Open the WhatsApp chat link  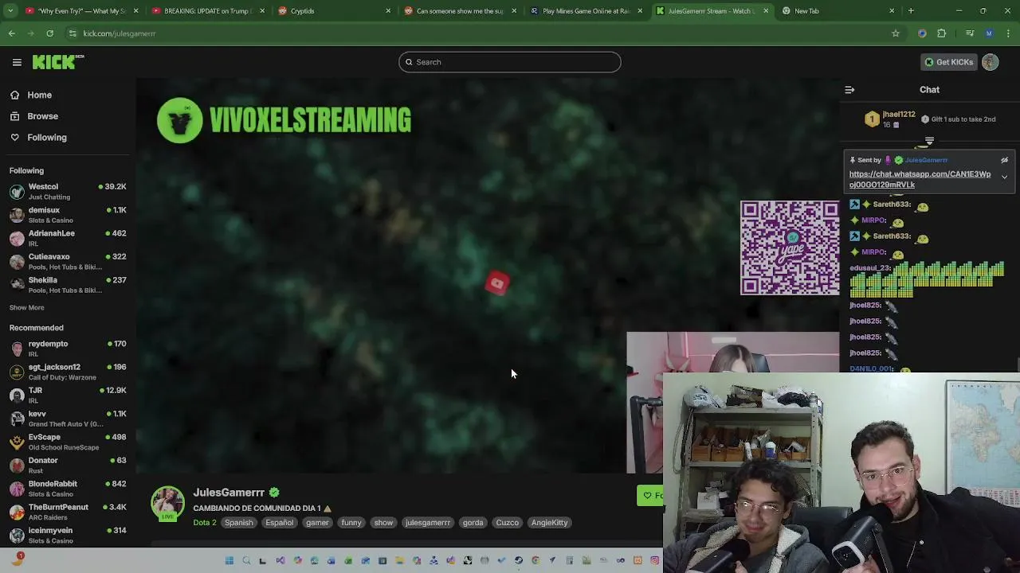click(x=920, y=179)
